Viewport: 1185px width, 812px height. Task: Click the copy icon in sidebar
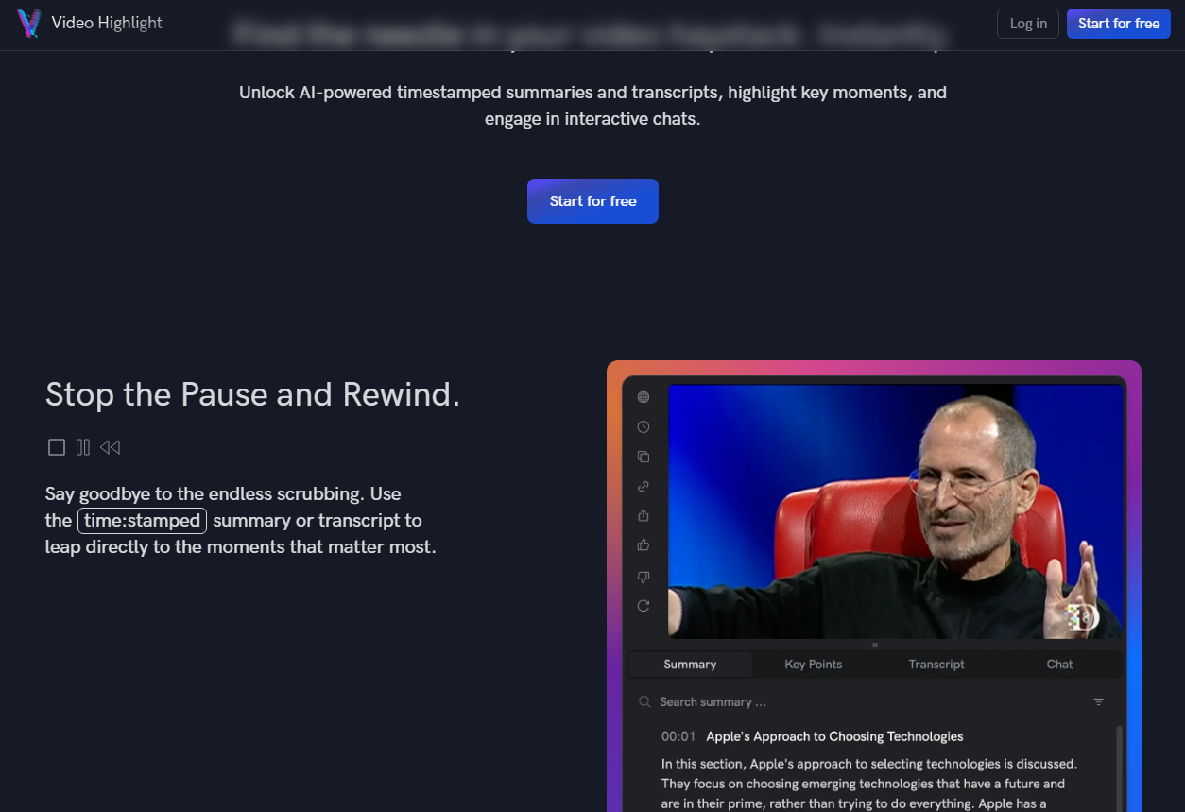click(644, 457)
